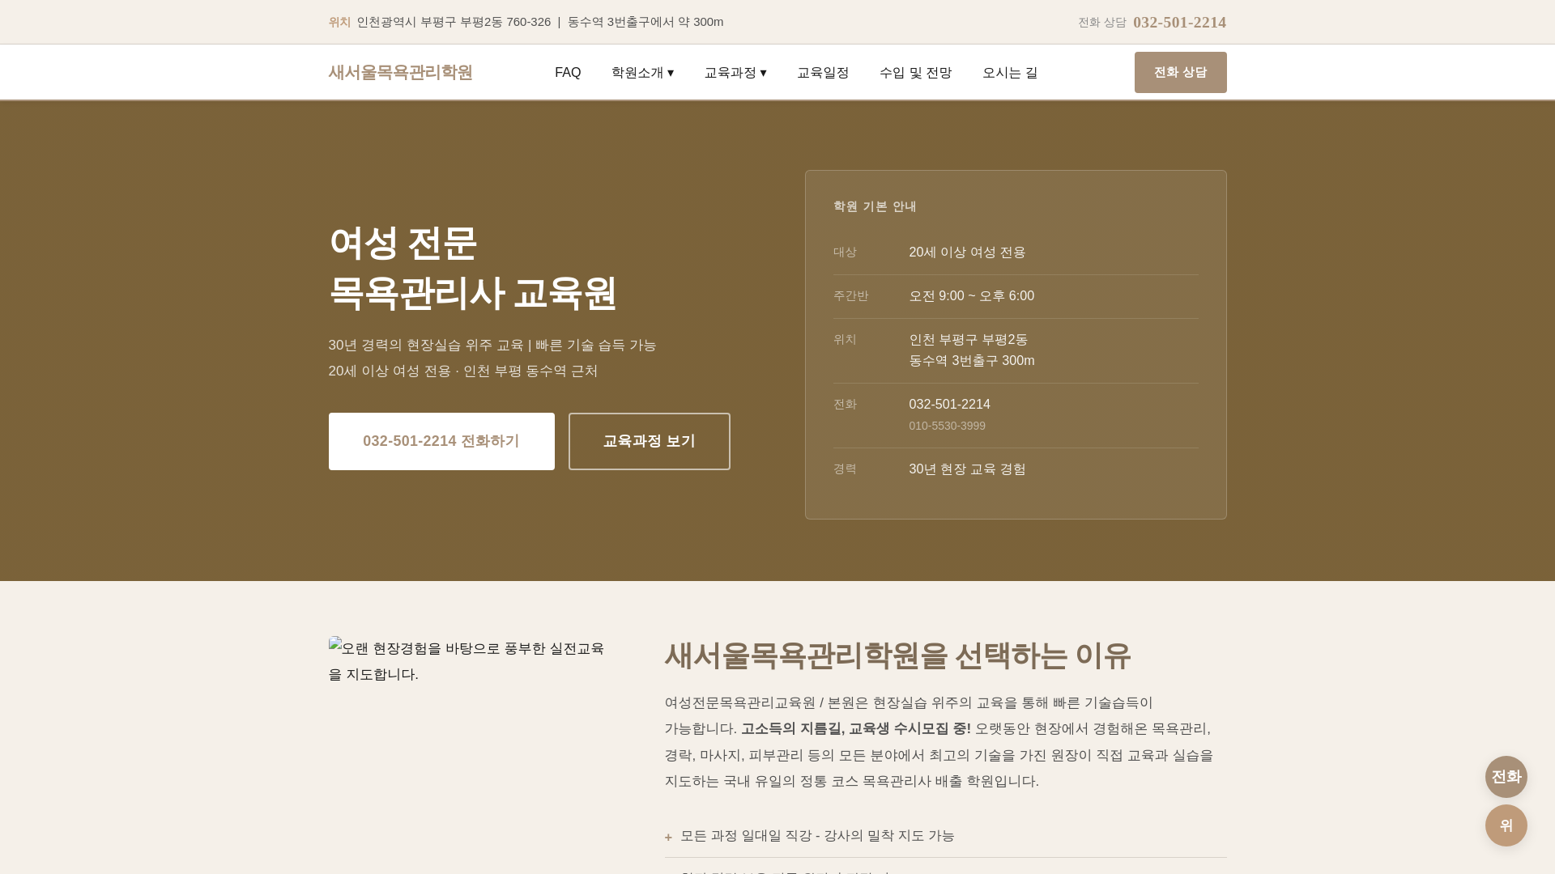Image resolution: width=1555 pixels, height=874 pixels.
Task: Open the FAQ menu item
Action: point(568,73)
